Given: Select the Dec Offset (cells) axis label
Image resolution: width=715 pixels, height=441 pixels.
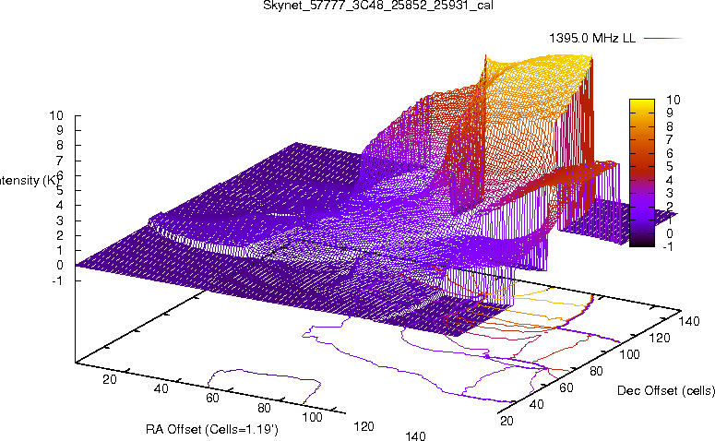Looking at the screenshot, I should point(664,390).
